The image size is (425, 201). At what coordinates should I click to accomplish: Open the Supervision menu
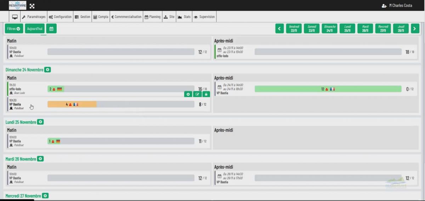click(x=204, y=17)
